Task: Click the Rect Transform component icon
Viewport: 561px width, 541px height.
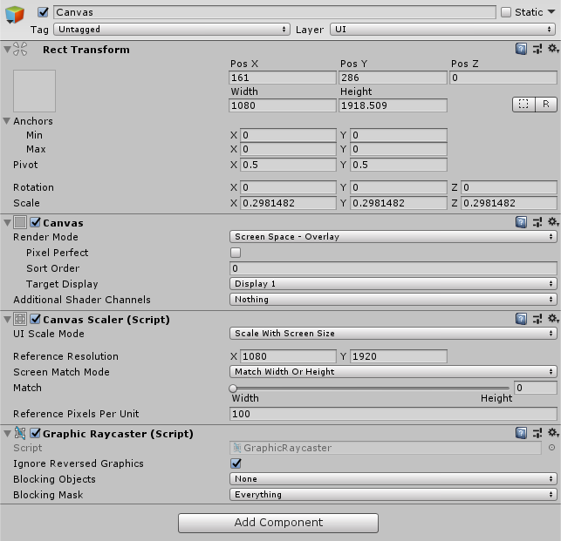Action: point(20,49)
